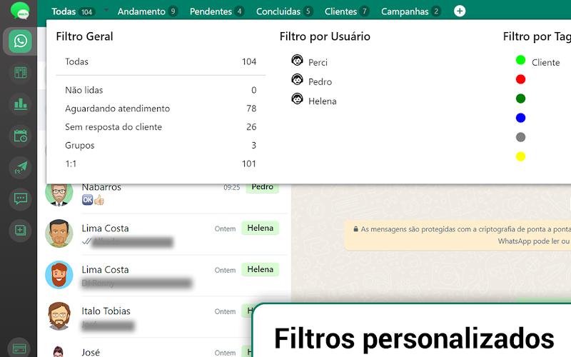Screen dimensions: 571x357
Task: Select the yellow tag swatch
Action: click(521, 156)
